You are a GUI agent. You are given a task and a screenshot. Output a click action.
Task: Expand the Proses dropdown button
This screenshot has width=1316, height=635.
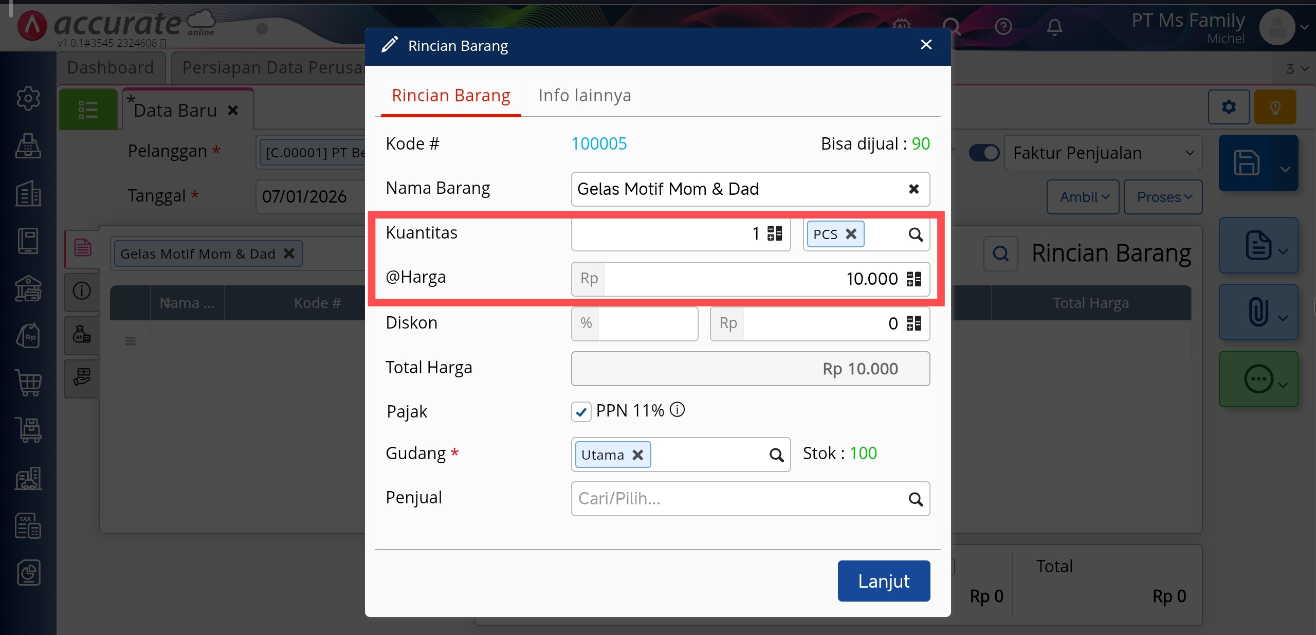click(1163, 197)
